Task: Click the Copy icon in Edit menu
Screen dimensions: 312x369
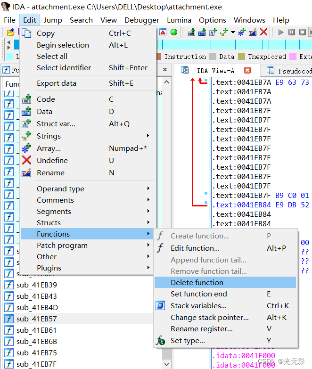Action: (26, 33)
